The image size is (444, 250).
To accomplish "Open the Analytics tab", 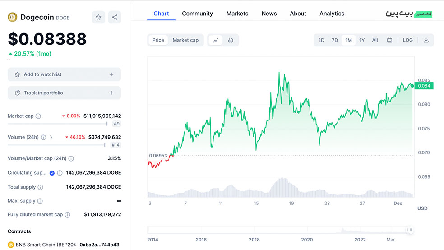I will (x=332, y=14).
